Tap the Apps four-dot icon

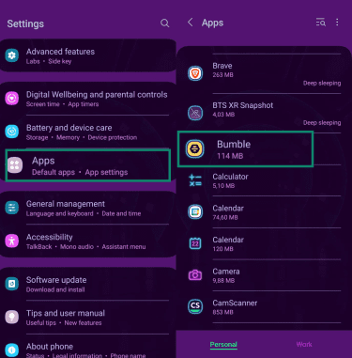[x=15, y=165]
